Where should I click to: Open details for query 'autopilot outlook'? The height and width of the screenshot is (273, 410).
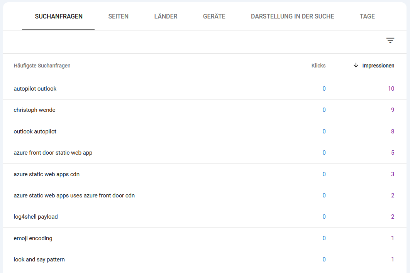35,88
